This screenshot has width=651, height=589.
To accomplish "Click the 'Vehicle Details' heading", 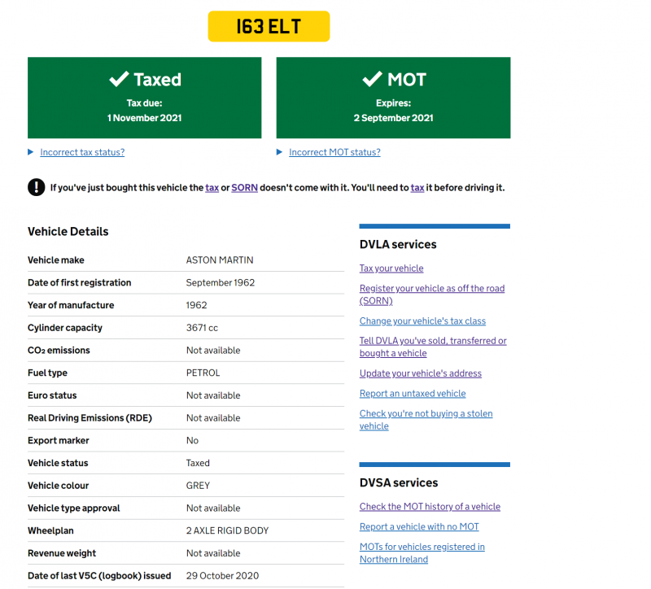I will (x=68, y=231).
